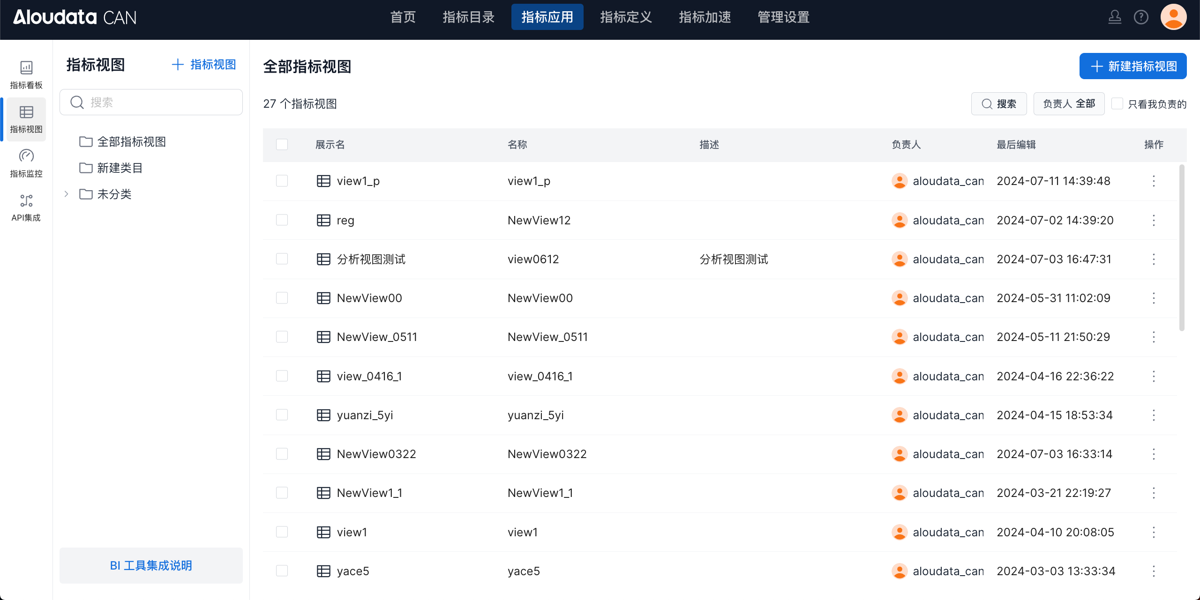The height and width of the screenshot is (600, 1200).
Task: Open the three-dot menu for yuanzi_5yi row
Action: [1154, 415]
